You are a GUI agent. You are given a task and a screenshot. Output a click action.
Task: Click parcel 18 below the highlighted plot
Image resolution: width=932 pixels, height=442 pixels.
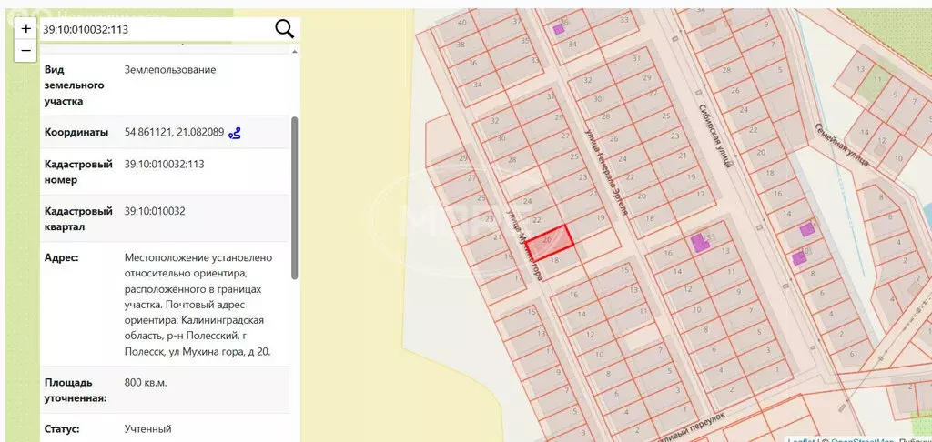point(556,261)
